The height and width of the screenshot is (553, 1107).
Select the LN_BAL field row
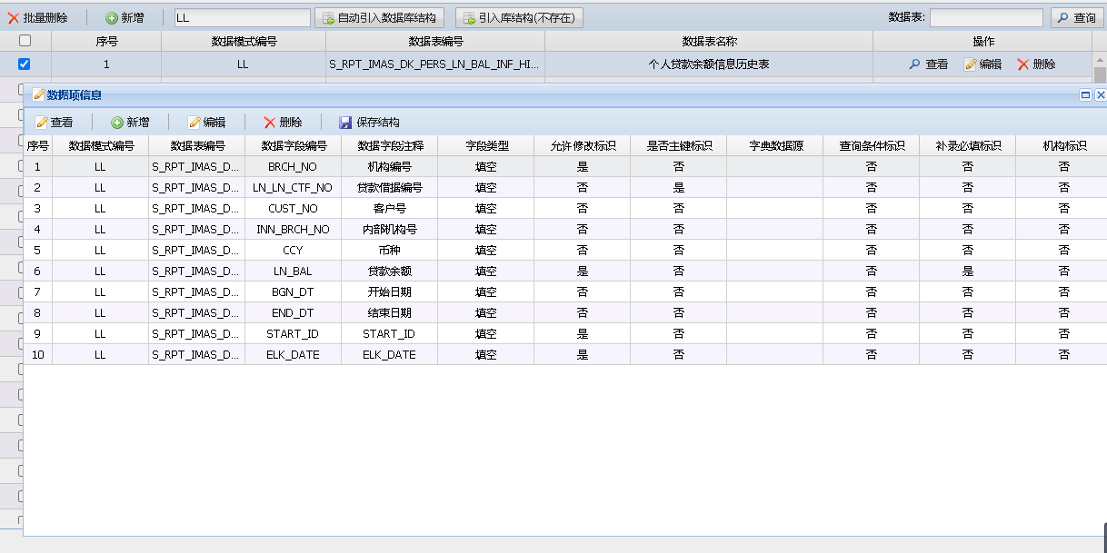click(293, 271)
